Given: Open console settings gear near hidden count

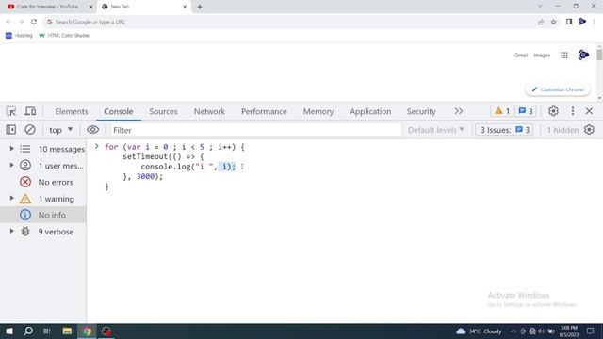Looking at the screenshot, I should 589,130.
